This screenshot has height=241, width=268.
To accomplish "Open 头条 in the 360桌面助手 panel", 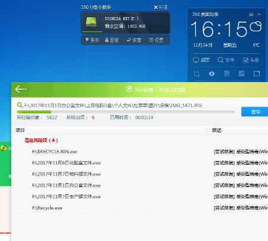I will 251,60.
